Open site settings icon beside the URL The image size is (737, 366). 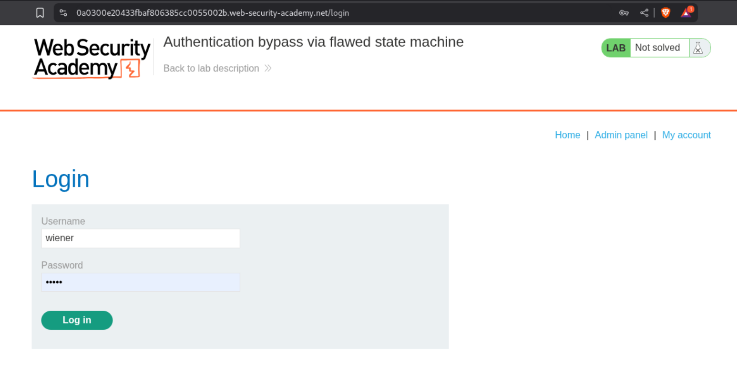pyautogui.click(x=63, y=13)
